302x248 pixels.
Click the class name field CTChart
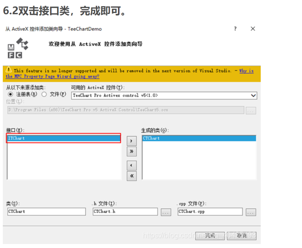(x=47, y=212)
